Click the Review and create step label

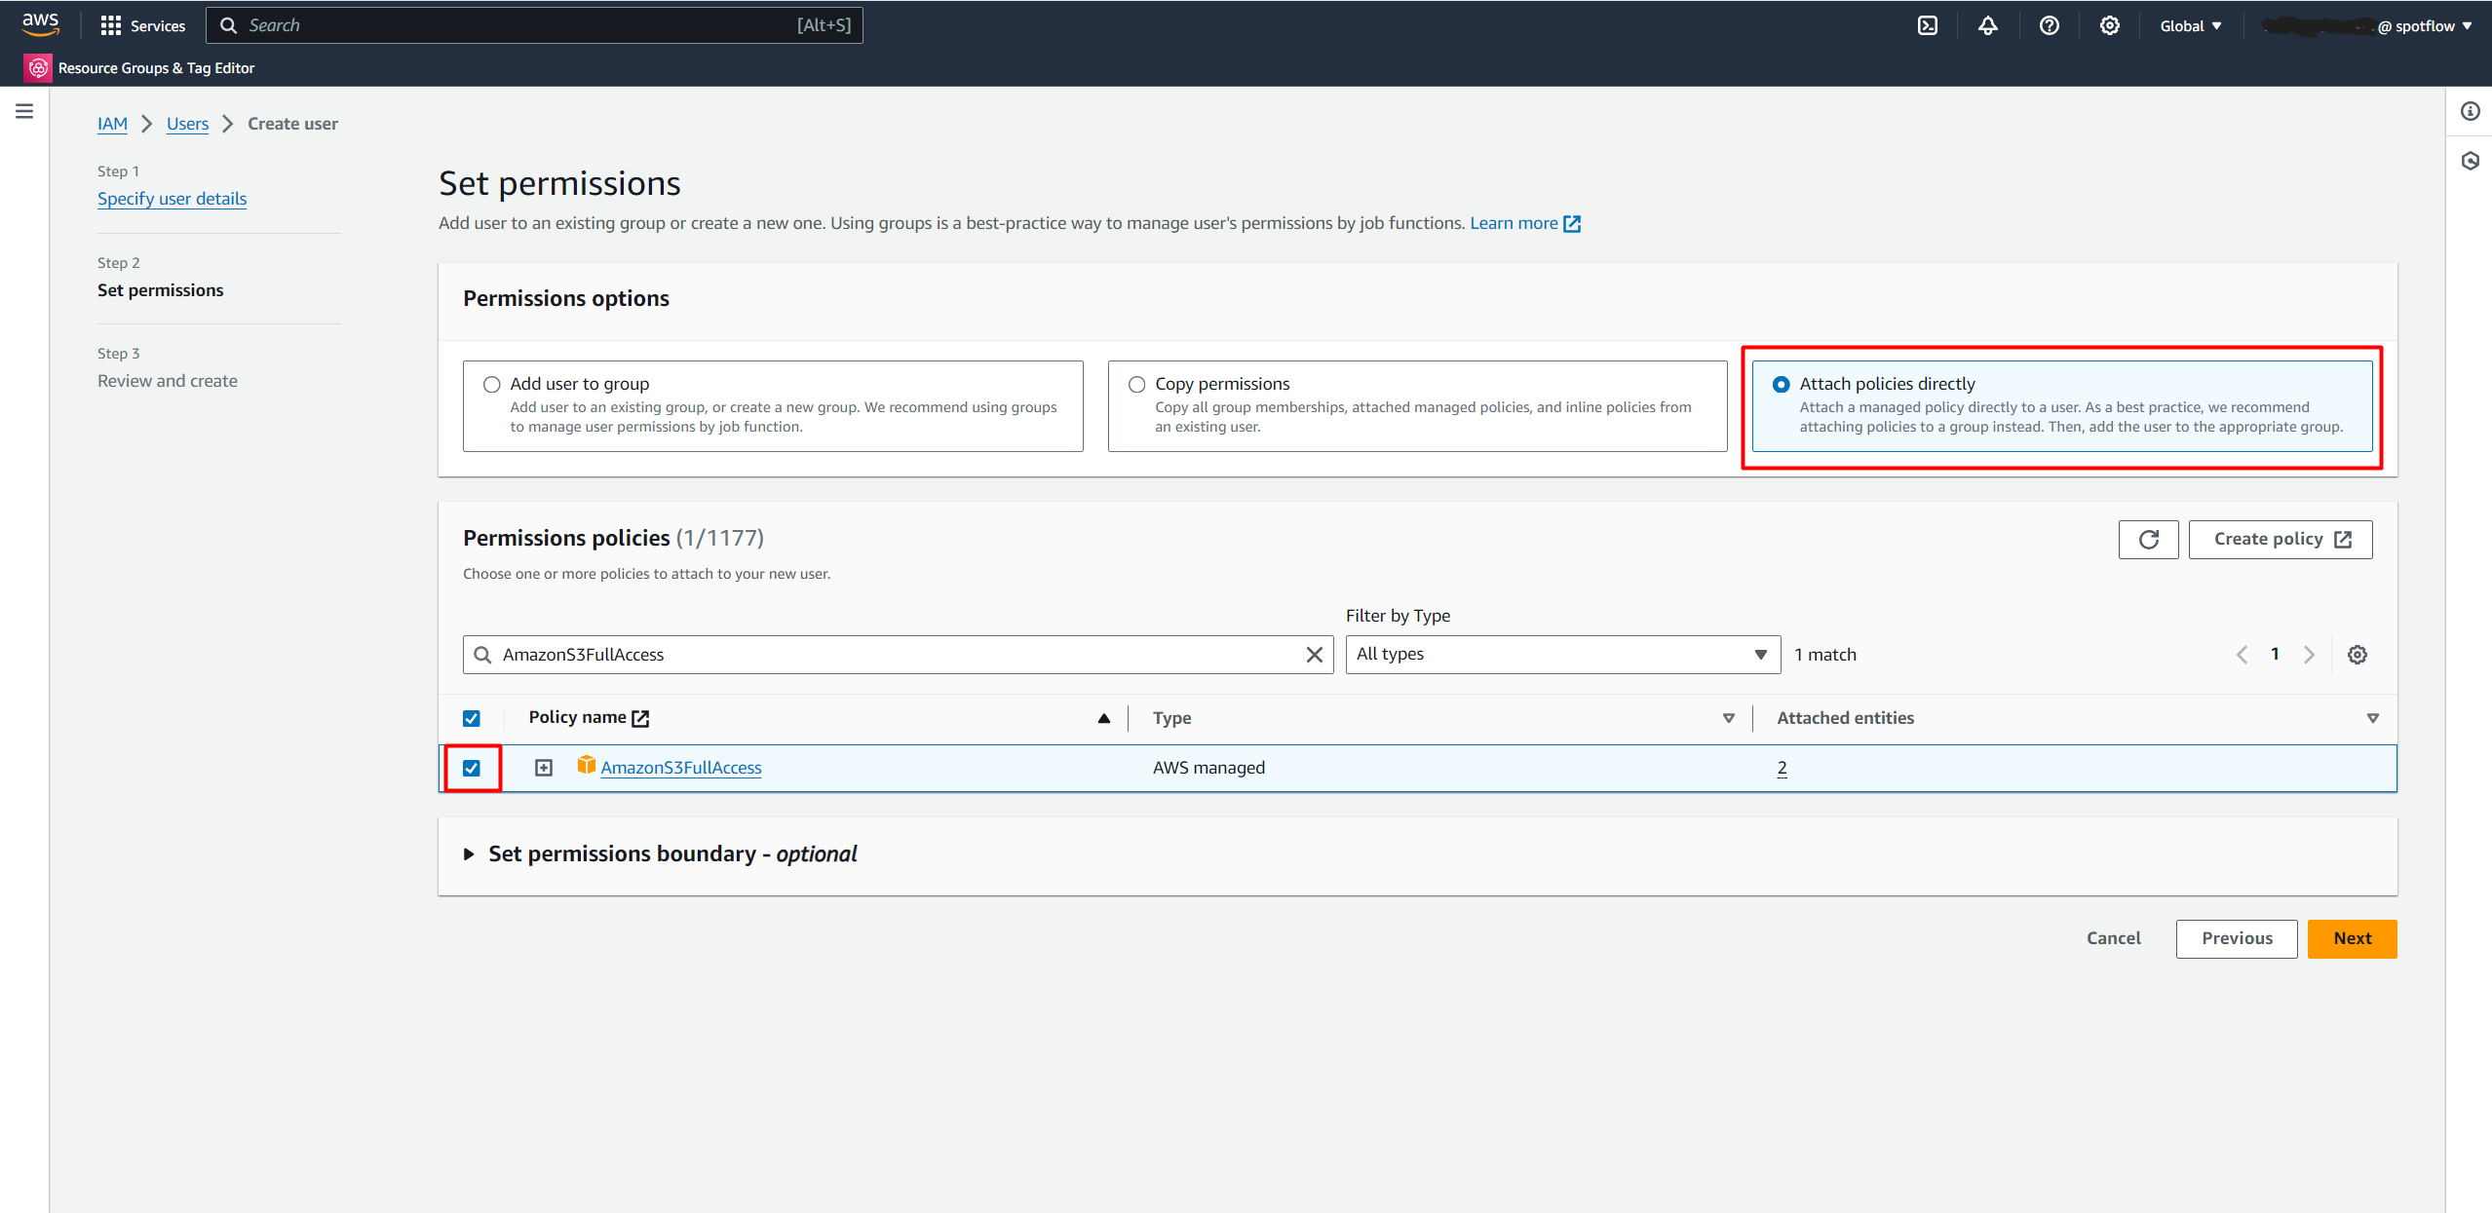coord(168,381)
